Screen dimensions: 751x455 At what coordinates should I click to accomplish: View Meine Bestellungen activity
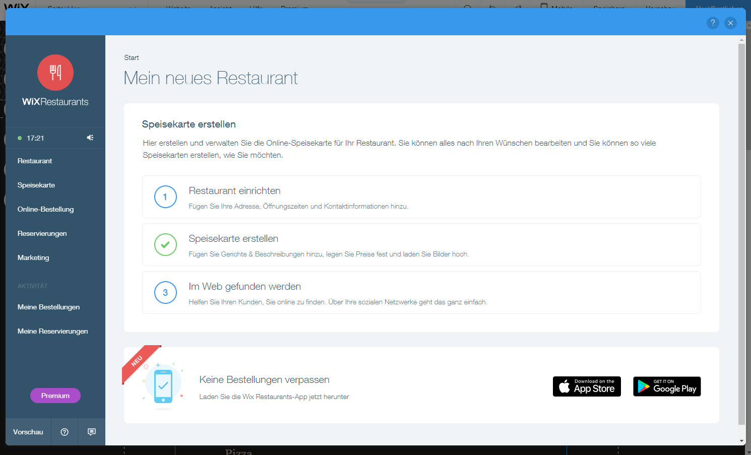point(48,307)
